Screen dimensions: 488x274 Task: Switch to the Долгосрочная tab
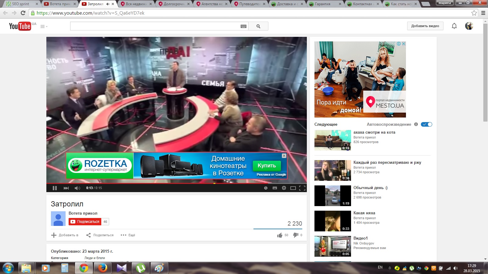pyautogui.click(x=174, y=4)
